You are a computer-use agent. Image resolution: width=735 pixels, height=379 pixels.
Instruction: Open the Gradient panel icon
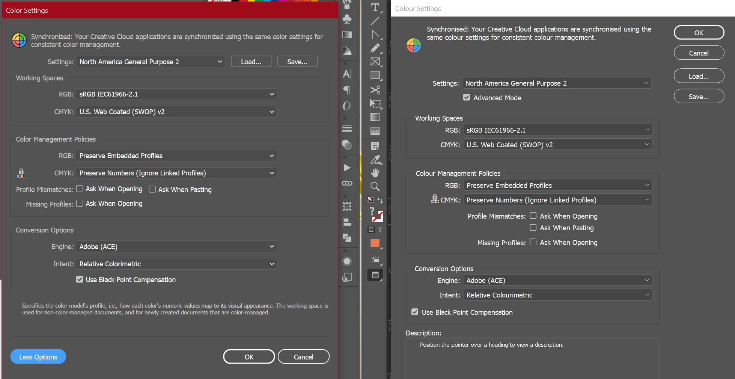[347, 35]
